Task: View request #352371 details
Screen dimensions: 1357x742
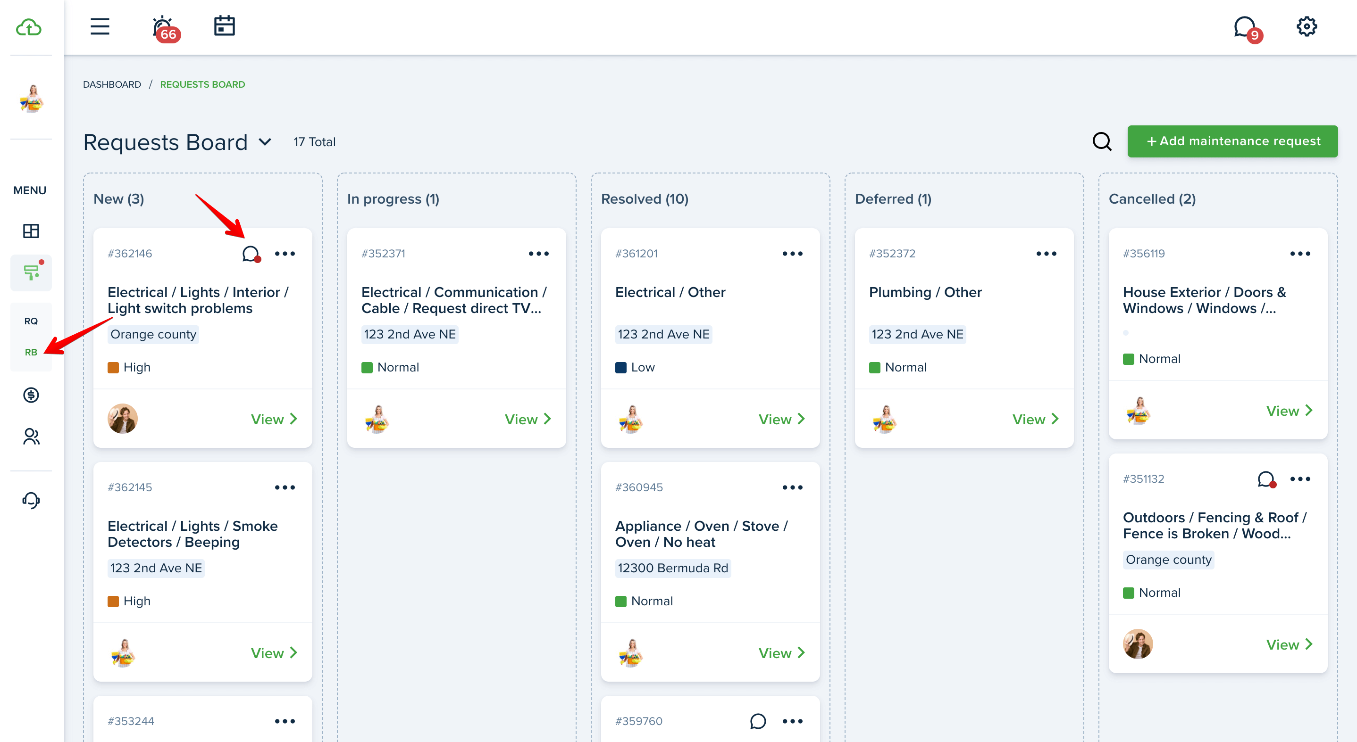Action: point(528,419)
